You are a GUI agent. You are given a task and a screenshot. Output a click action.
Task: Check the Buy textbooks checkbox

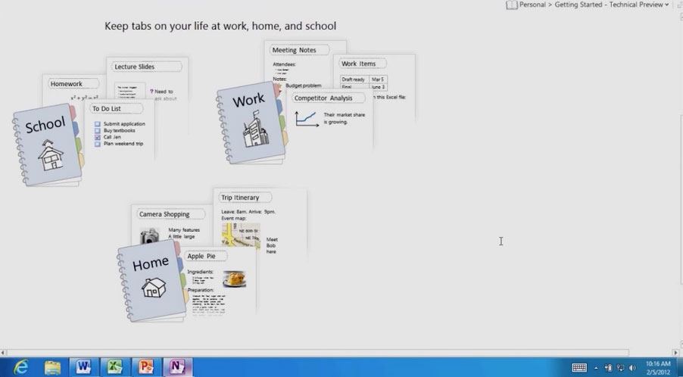[x=98, y=131]
